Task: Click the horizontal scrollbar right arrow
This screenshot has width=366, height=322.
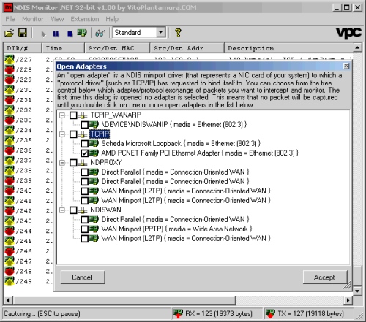Action: coord(348,300)
